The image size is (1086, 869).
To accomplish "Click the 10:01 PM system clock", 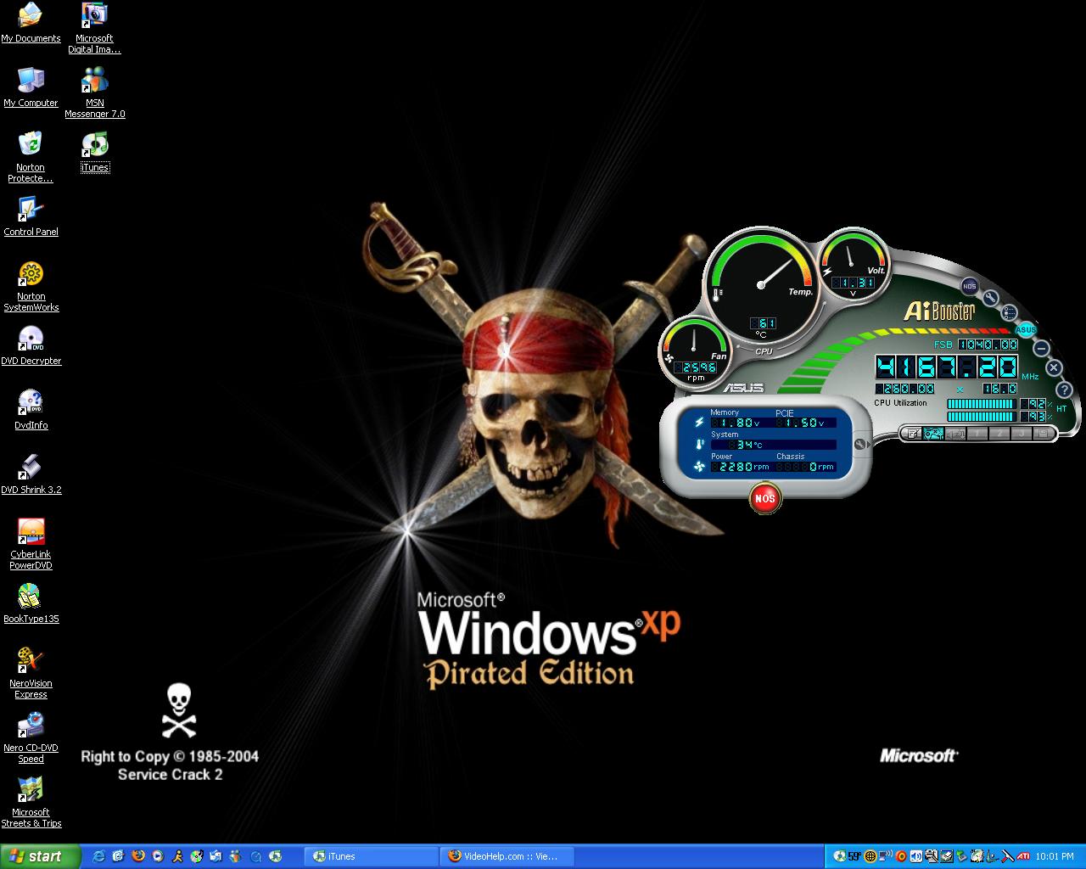I will [1055, 856].
